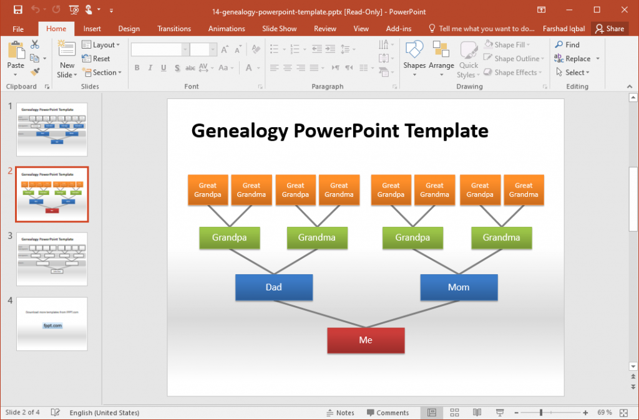The image size is (639, 420).
Task: Toggle bold formatting
Action: (137, 68)
